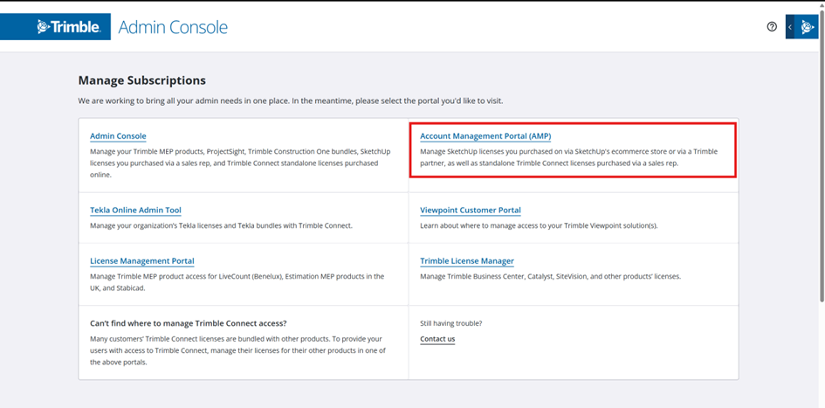This screenshot has height=408, width=825.
Task: Click the Contact us link
Action: (437, 339)
